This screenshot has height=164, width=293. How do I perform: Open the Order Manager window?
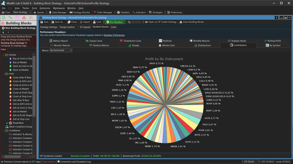[x=103, y=12]
